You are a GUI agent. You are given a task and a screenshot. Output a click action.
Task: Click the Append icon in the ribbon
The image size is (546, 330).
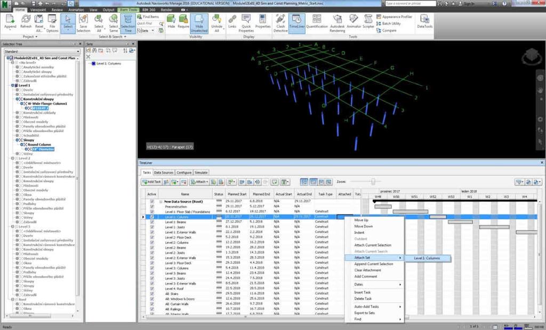click(10, 23)
